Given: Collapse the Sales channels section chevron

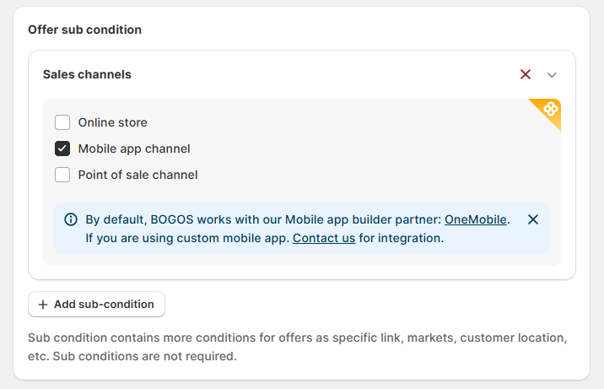Looking at the screenshot, I should (x=552, y=74).
